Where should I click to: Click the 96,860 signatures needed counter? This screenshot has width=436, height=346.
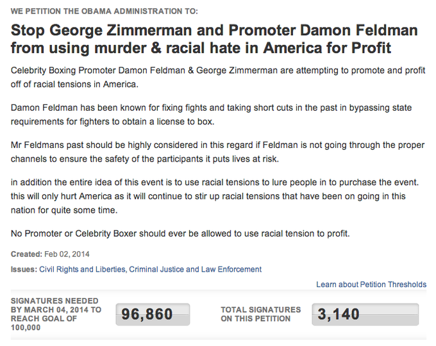pyautogui.click(x=153, y=315)
